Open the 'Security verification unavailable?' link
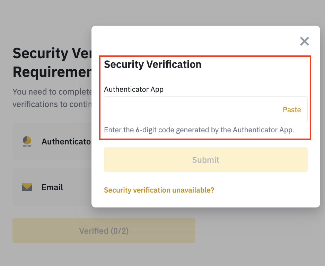325x266 pixels. pyautogui.click(x=159, y=190)
